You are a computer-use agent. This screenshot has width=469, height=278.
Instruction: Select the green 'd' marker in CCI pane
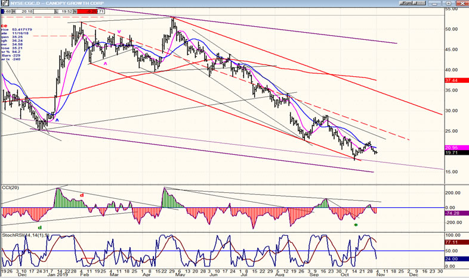click(x=40, y=227)
